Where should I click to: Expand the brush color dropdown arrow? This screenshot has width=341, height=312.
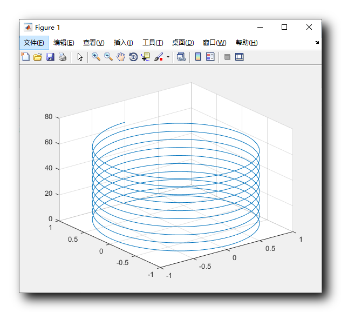[x=168, y=57]
